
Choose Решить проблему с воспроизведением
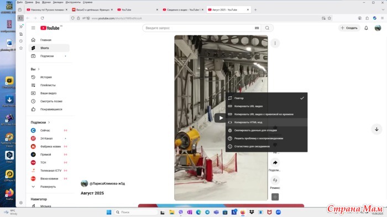pos(266,139)
